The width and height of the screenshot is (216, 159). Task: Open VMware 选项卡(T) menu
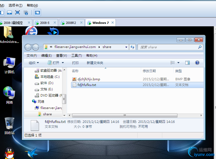pyautogui.click(x=15, y=5)
